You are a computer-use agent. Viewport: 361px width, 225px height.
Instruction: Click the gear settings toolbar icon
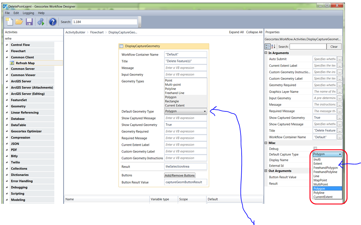click(41, 22)
